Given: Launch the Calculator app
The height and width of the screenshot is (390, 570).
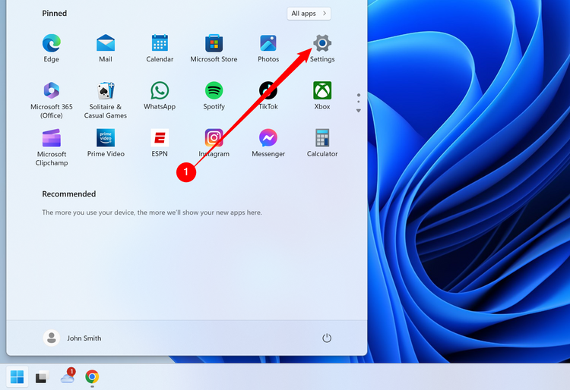Looking at the screenshot, I should click(x=322, y=143).
